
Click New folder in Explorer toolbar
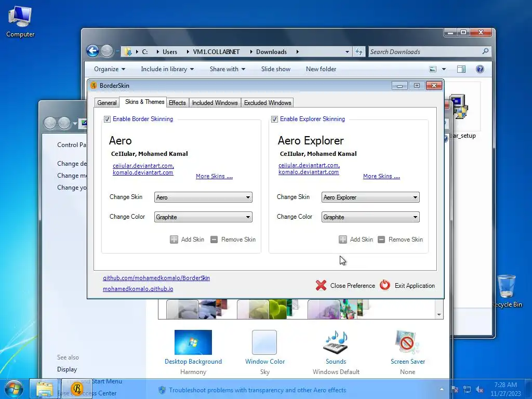(x=321, y=69)
